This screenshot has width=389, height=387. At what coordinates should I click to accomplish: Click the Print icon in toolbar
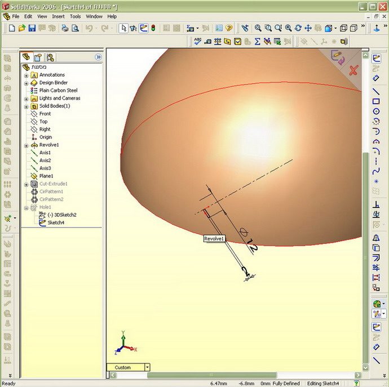tap(65, 28)
